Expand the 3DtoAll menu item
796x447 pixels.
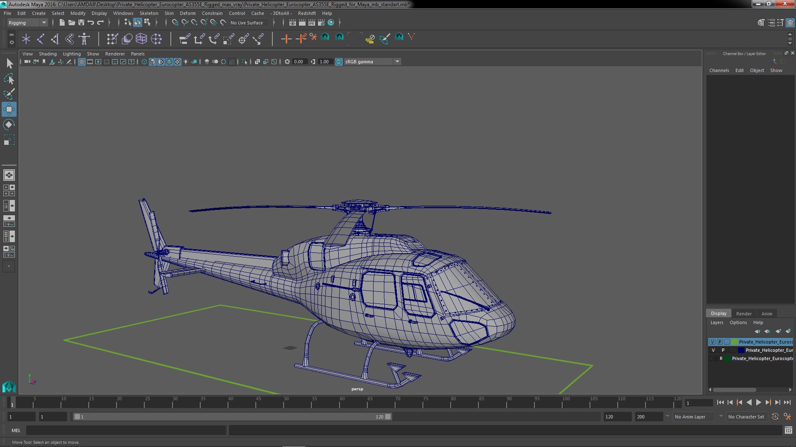click(x=282, y=12)
